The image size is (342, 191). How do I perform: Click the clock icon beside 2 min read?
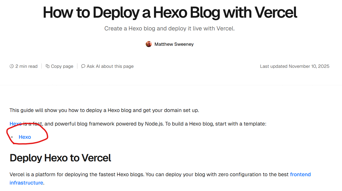[x=11, y=66]
